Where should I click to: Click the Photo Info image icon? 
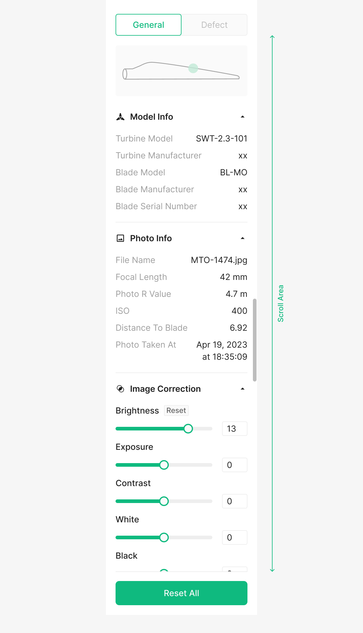120,239
